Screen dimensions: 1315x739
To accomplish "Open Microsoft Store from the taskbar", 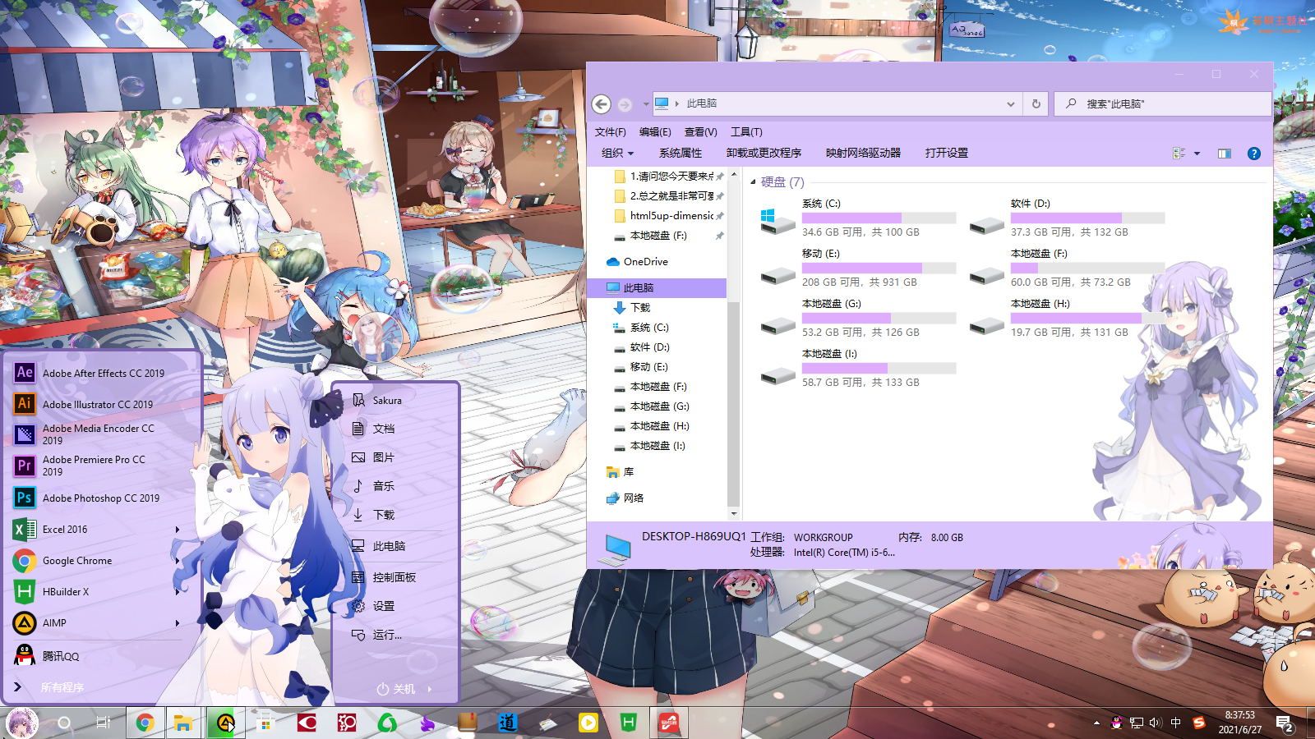I will tap(264, 723).
